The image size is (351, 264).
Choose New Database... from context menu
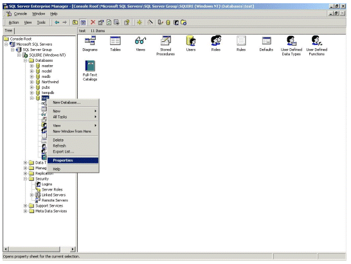pyautogui.click(x=73, y=102)
